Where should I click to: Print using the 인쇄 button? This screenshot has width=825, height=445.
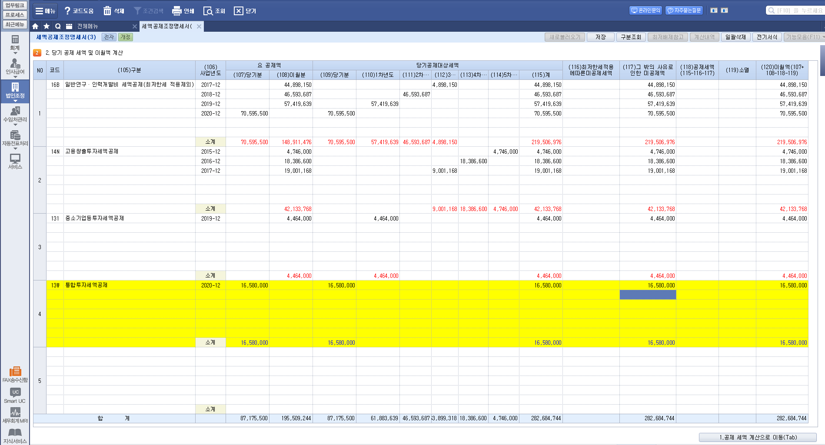pyautogui.click(x=183, y=11)
